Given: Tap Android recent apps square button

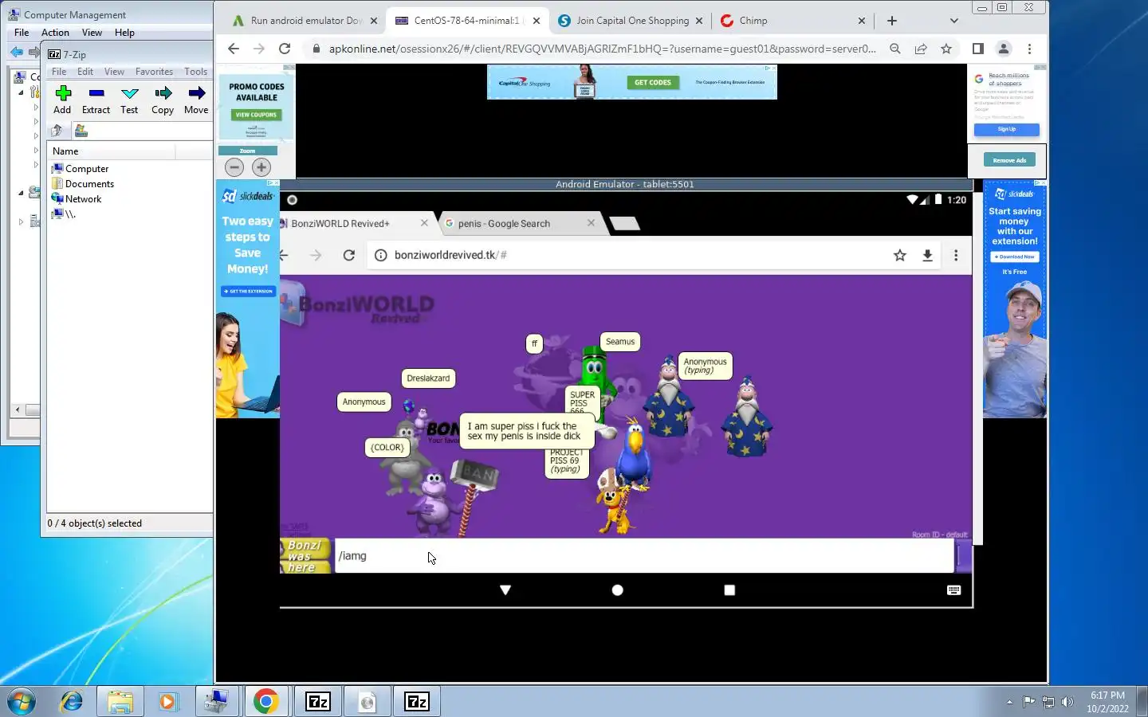Looking at the screenshot, I should pos(729,590).
